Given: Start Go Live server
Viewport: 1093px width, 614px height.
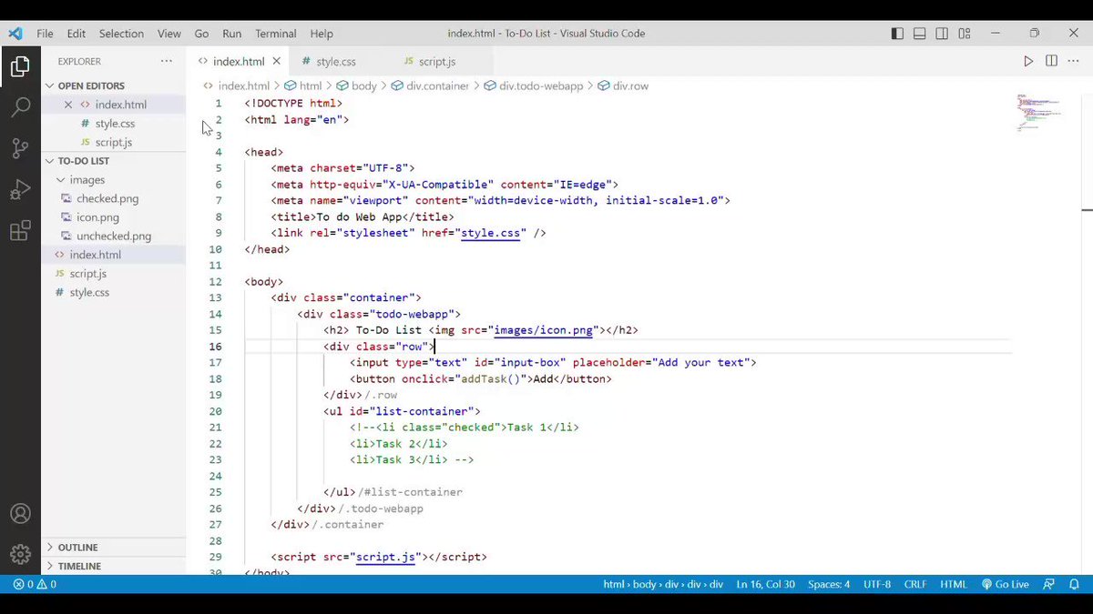Looking at the screenshot, I should [x=1005, y=584].
